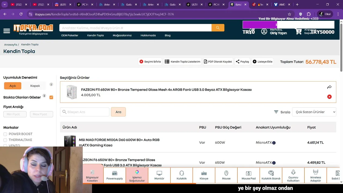Open Blog menu item
The height and width of the screenshot is (193, 343).
167,35
